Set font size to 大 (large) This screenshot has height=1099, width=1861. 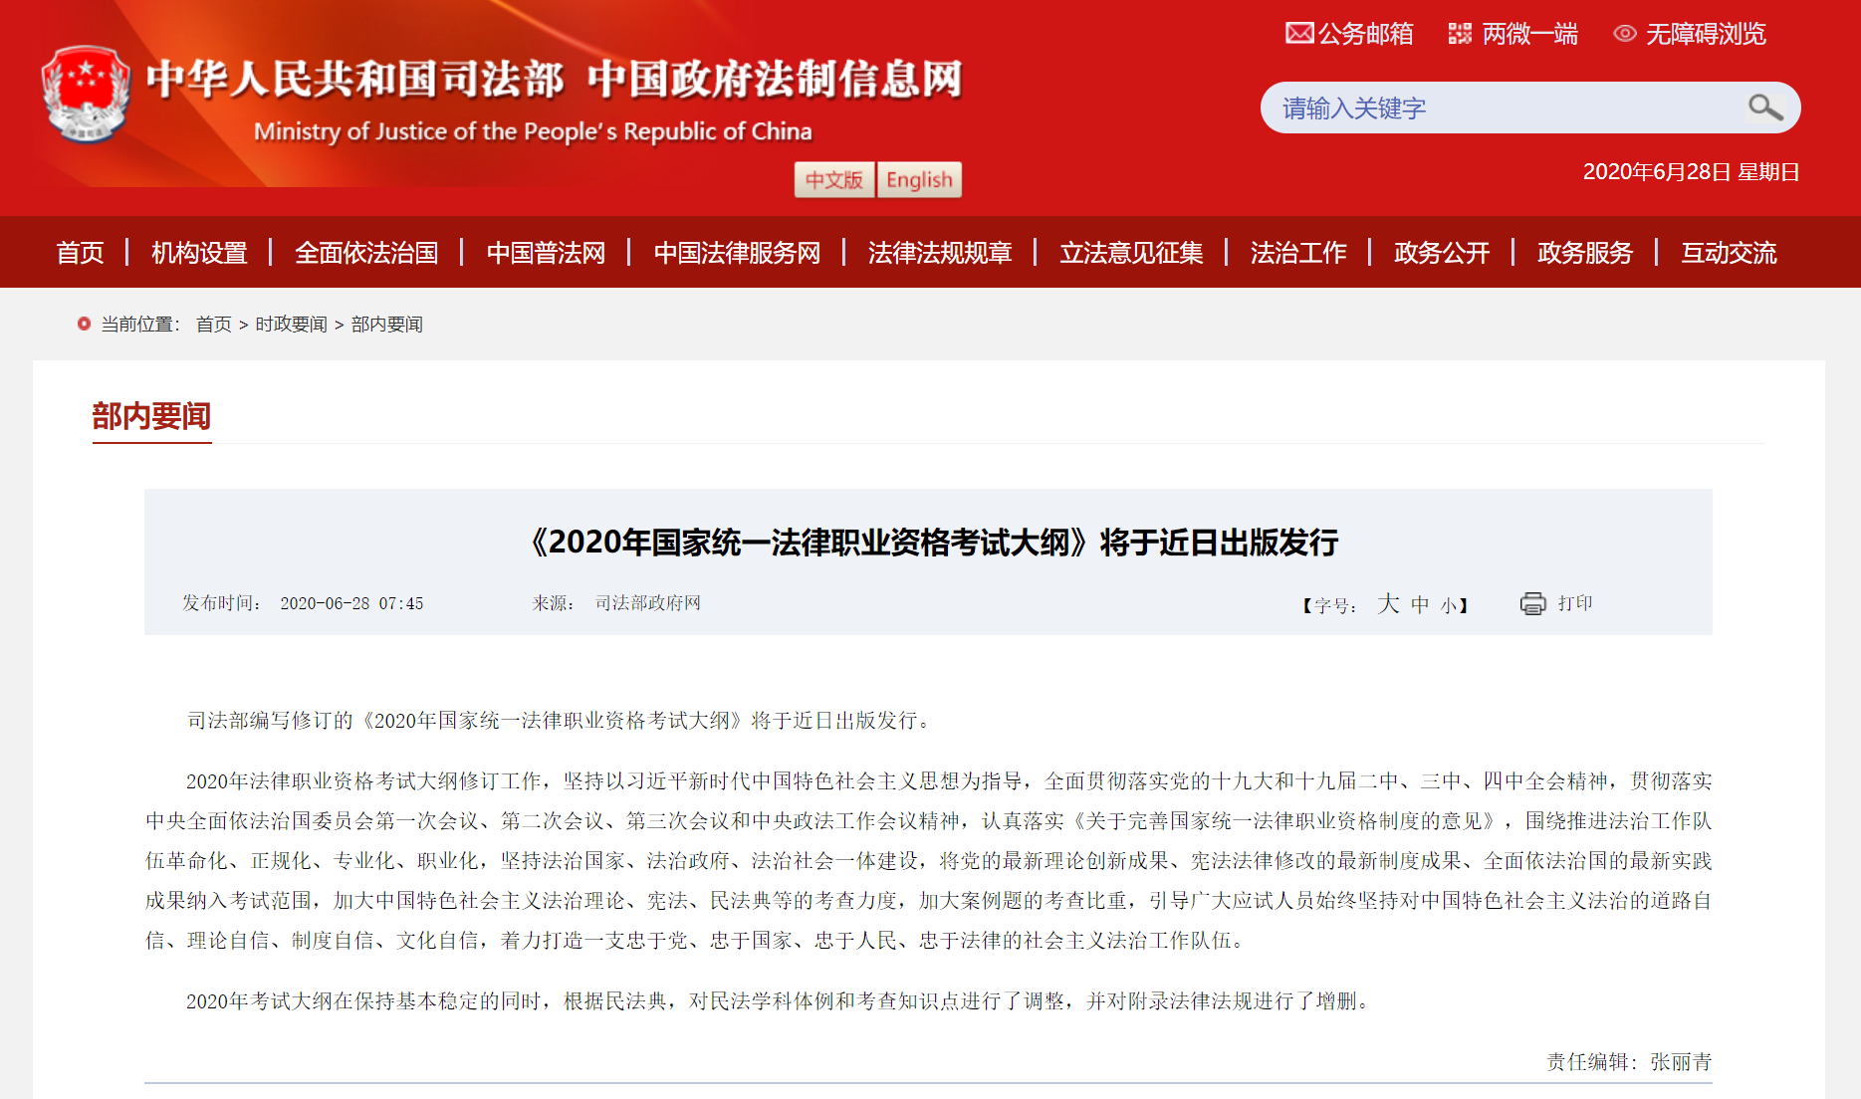point(1388,603)
